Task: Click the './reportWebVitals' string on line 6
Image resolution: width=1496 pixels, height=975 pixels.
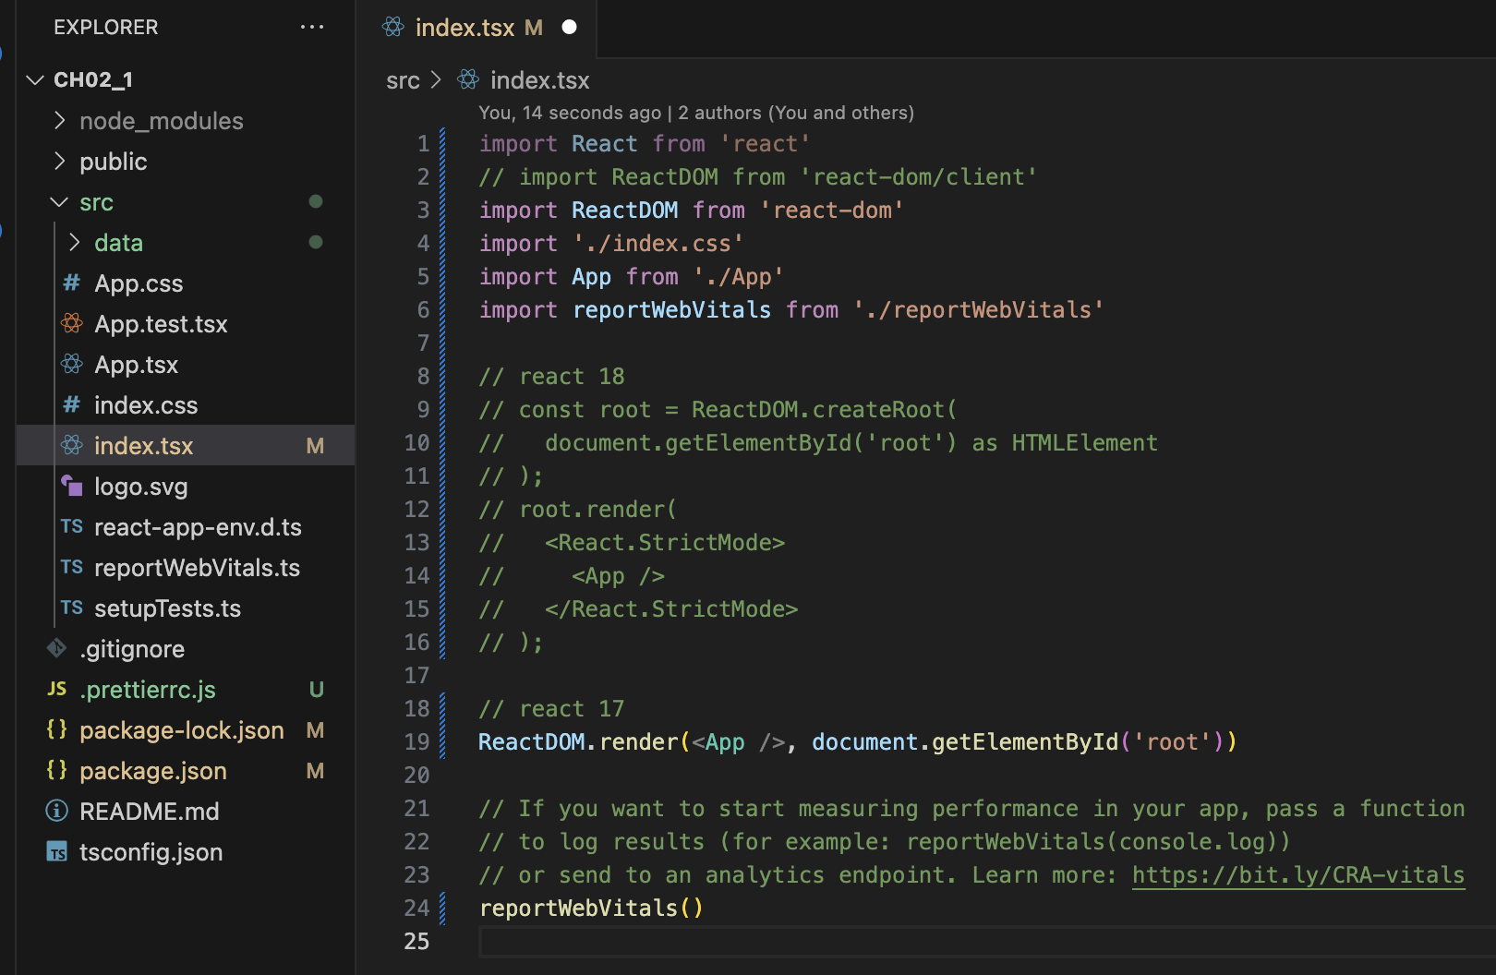Action: (979, 310)
